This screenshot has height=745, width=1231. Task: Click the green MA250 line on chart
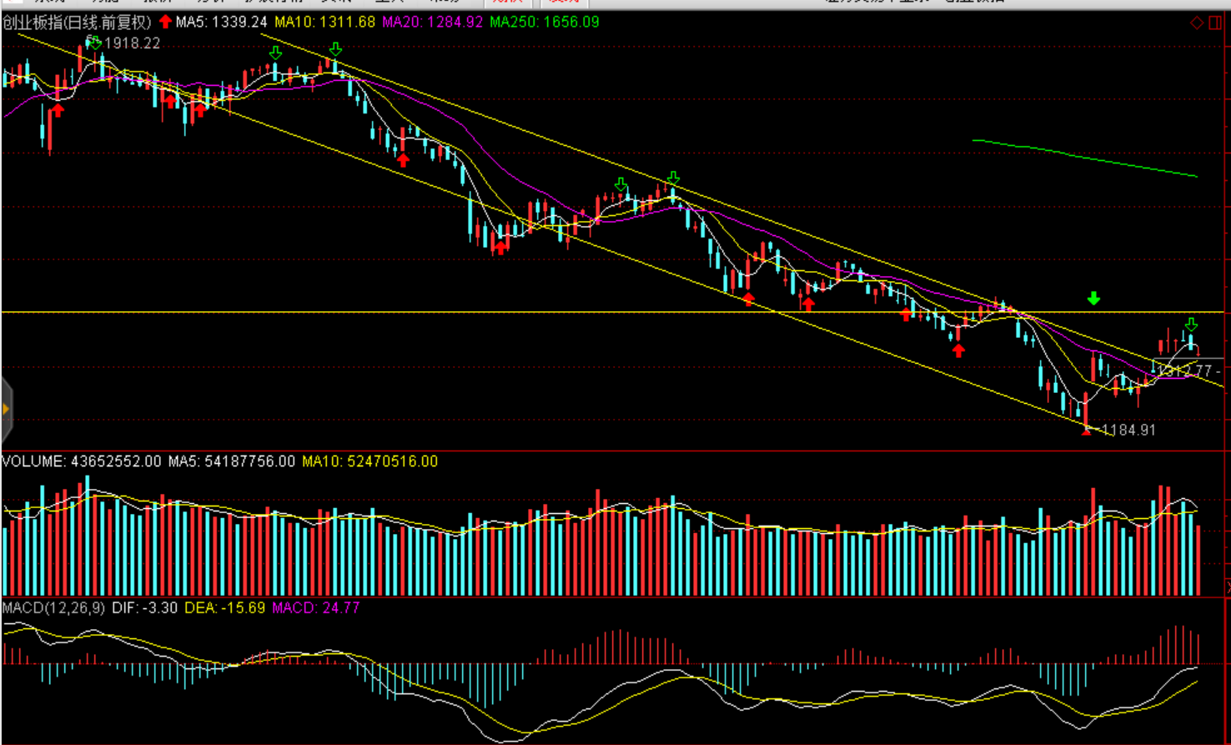pyautogui.click(x=1084, y=158)
